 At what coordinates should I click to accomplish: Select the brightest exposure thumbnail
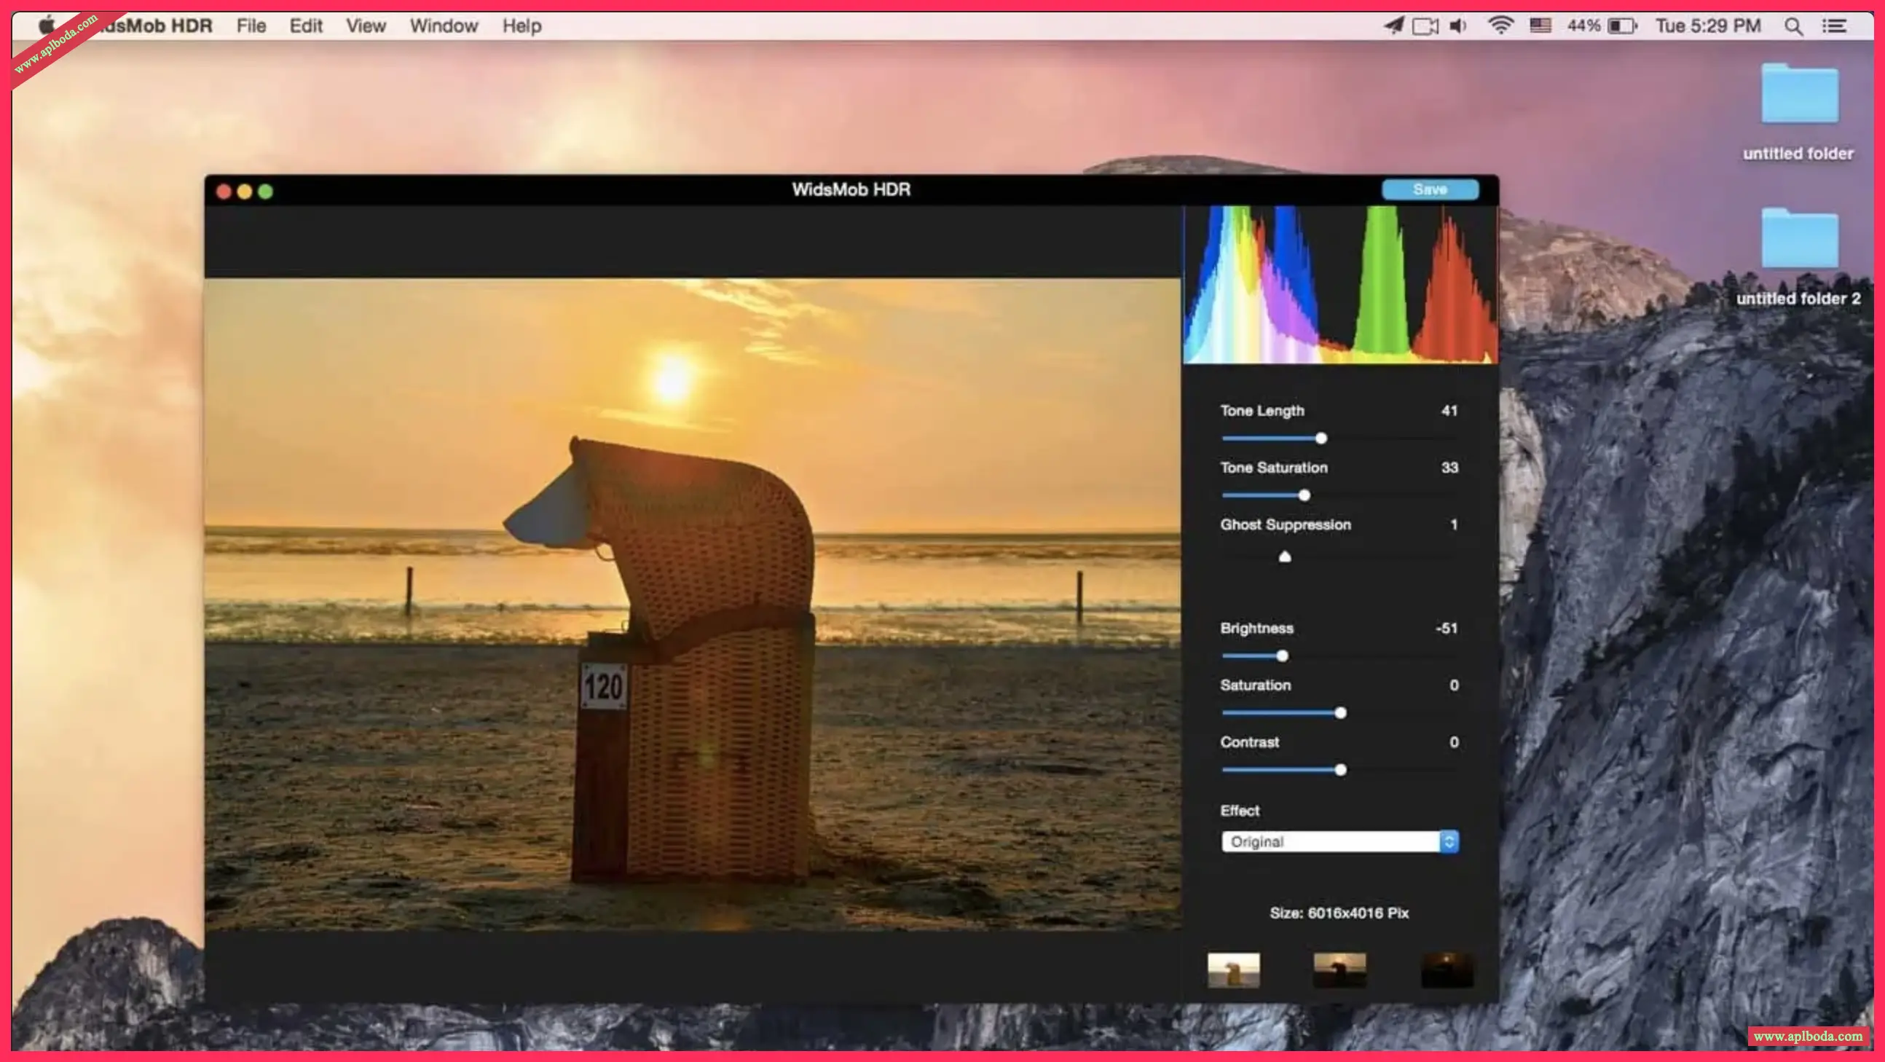pyautogui.click(x=1233, y=970)
